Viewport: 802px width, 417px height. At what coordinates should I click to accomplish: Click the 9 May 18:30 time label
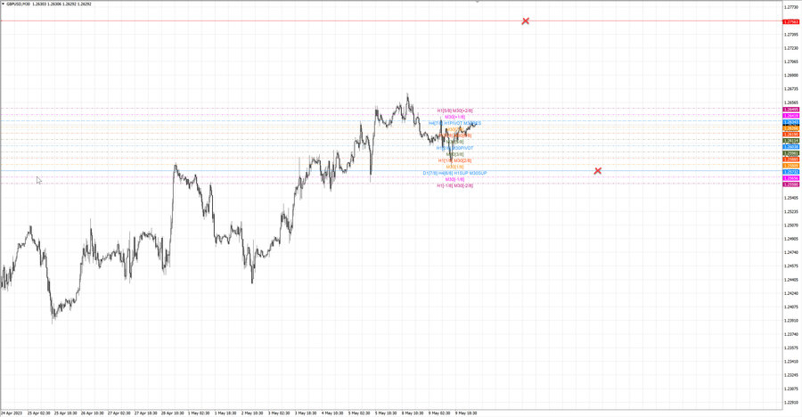pos(466,413)
